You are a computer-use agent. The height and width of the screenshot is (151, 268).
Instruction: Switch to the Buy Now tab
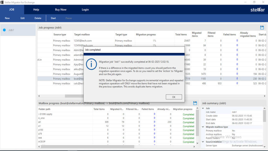coord(61,10)
